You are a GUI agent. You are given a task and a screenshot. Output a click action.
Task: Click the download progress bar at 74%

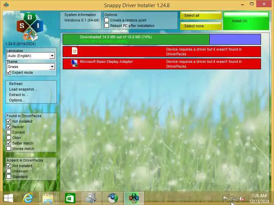136,39
